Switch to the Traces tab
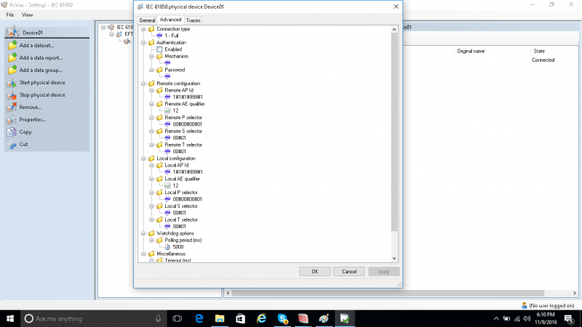 click(x=193, y=20)
